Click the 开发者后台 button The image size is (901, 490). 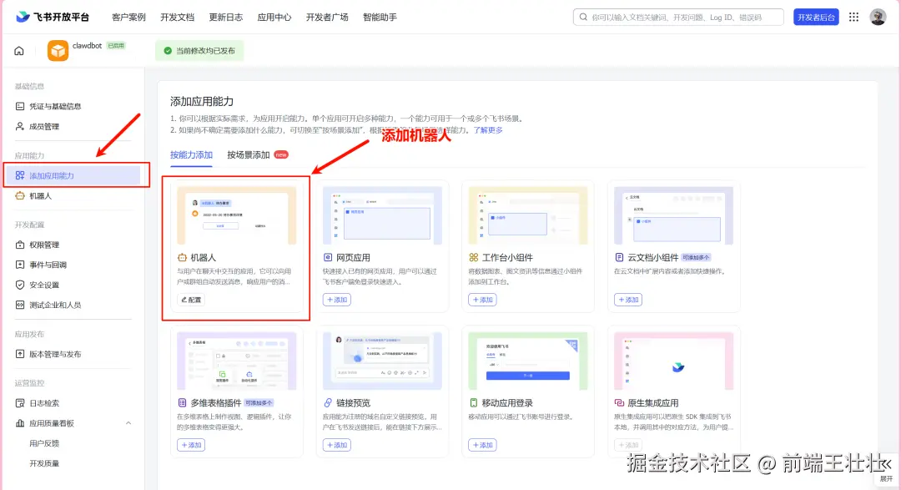click(816, 18)
